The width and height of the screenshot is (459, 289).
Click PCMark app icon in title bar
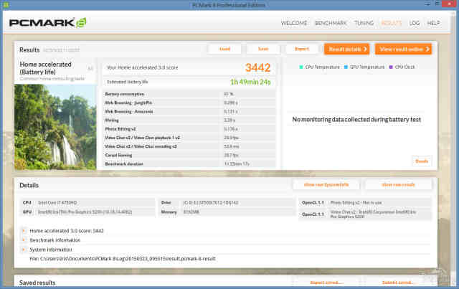5,4
